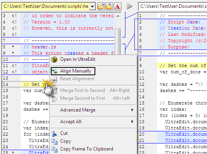This screenshot has height=154, width=207.
Task: Click the Align Manually icon
Action: pyautogui.click(x=54, y=71)
